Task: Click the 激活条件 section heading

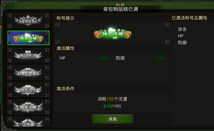Action: [65, 89]
